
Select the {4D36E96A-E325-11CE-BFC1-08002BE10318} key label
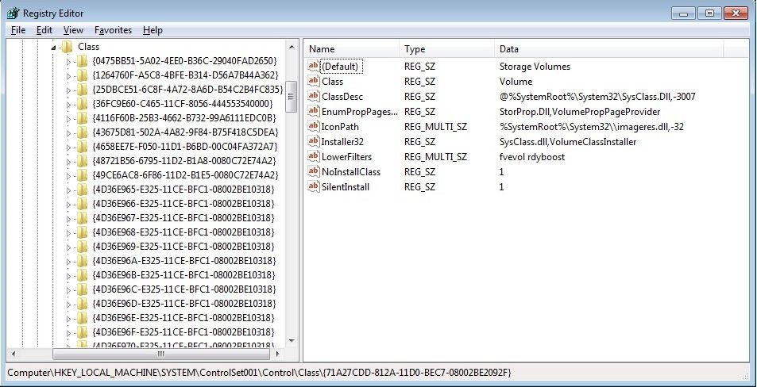pyautogui.click(x=183, y=261)
